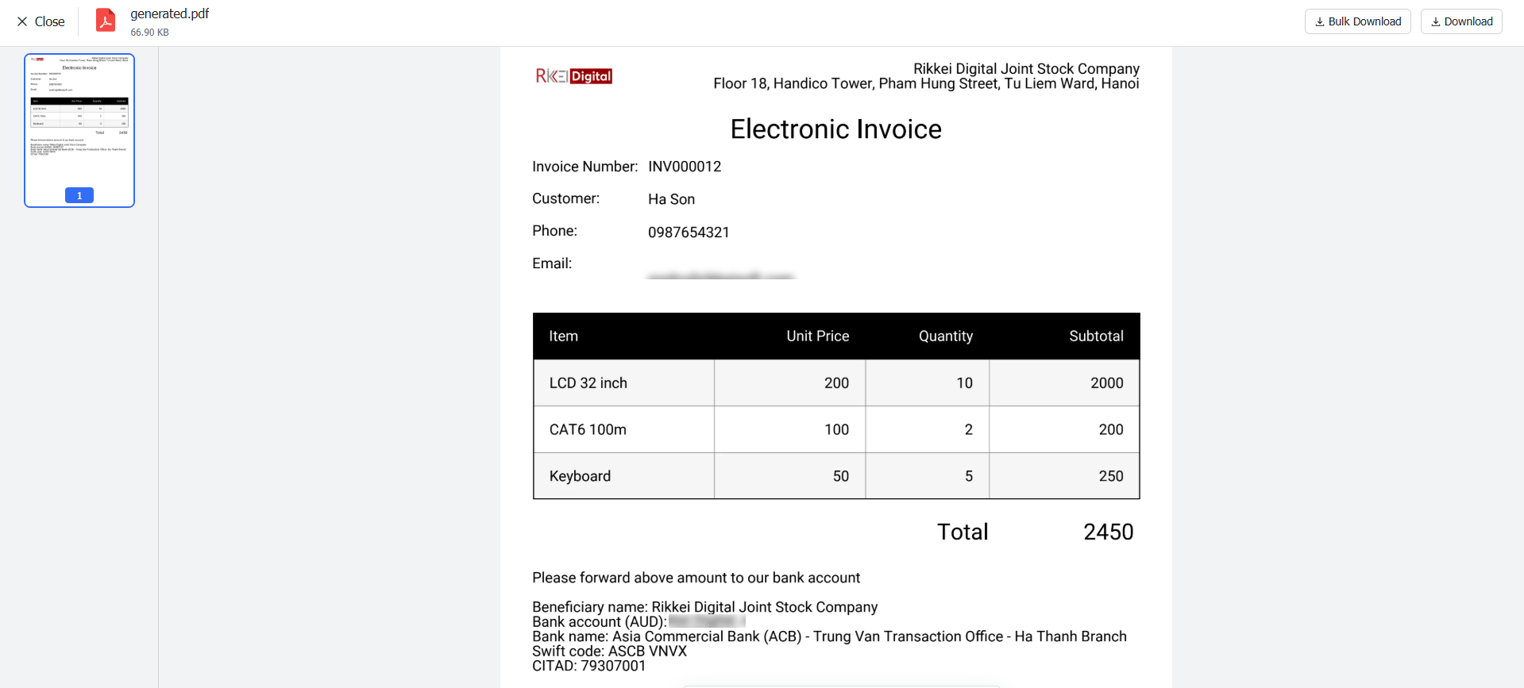
Task: Click the Swift code ASCB VNVX line
Action: 609,651
